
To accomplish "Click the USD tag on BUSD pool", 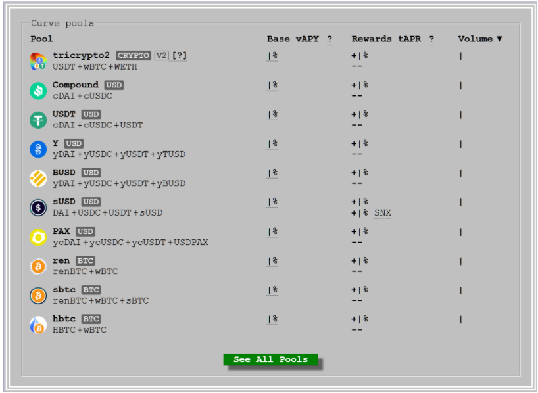I will coord(91,172).
